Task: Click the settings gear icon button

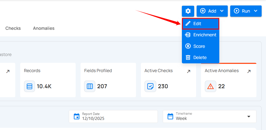Action: click(x=188, y=11)
